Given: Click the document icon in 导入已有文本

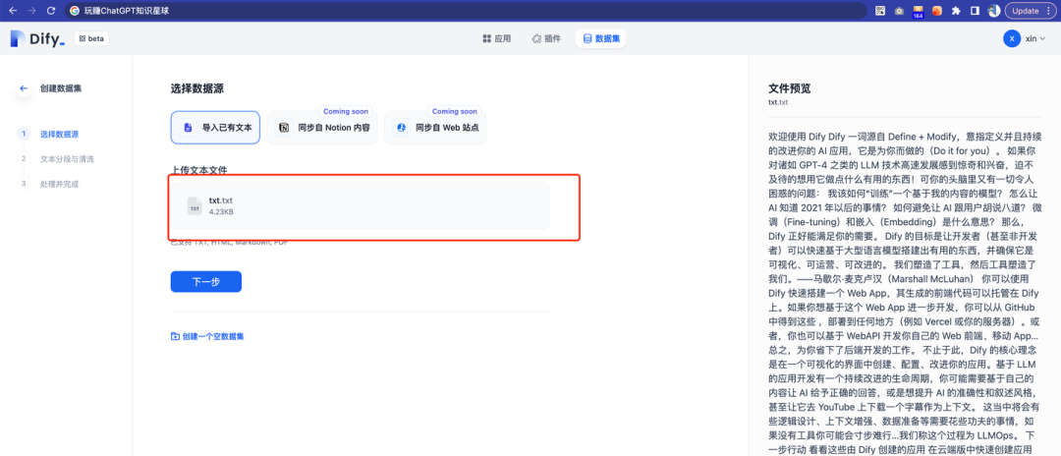Looking at the screenshot, I should click(188, 127).
